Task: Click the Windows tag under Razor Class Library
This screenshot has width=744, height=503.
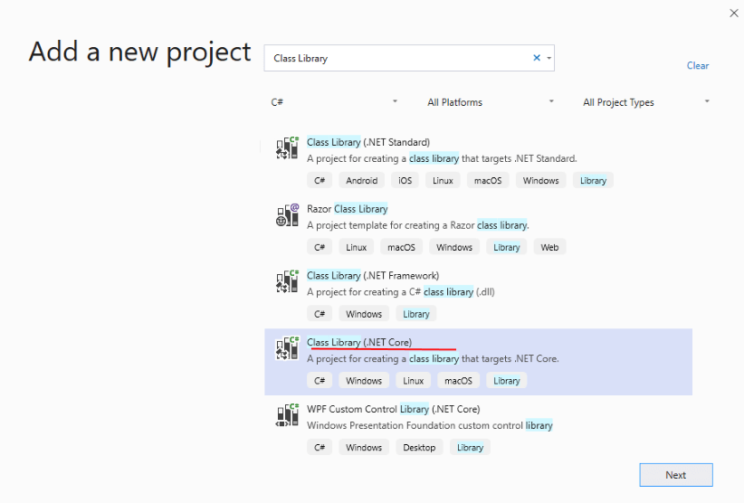Action: (x=454, y=248)
